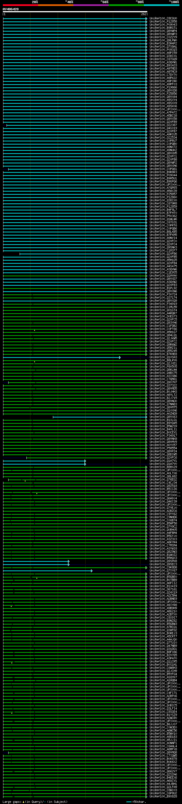Select label UniRef100_Q8KLN4
This screenshot has height=804, width=182.
(x=163, y=370)
